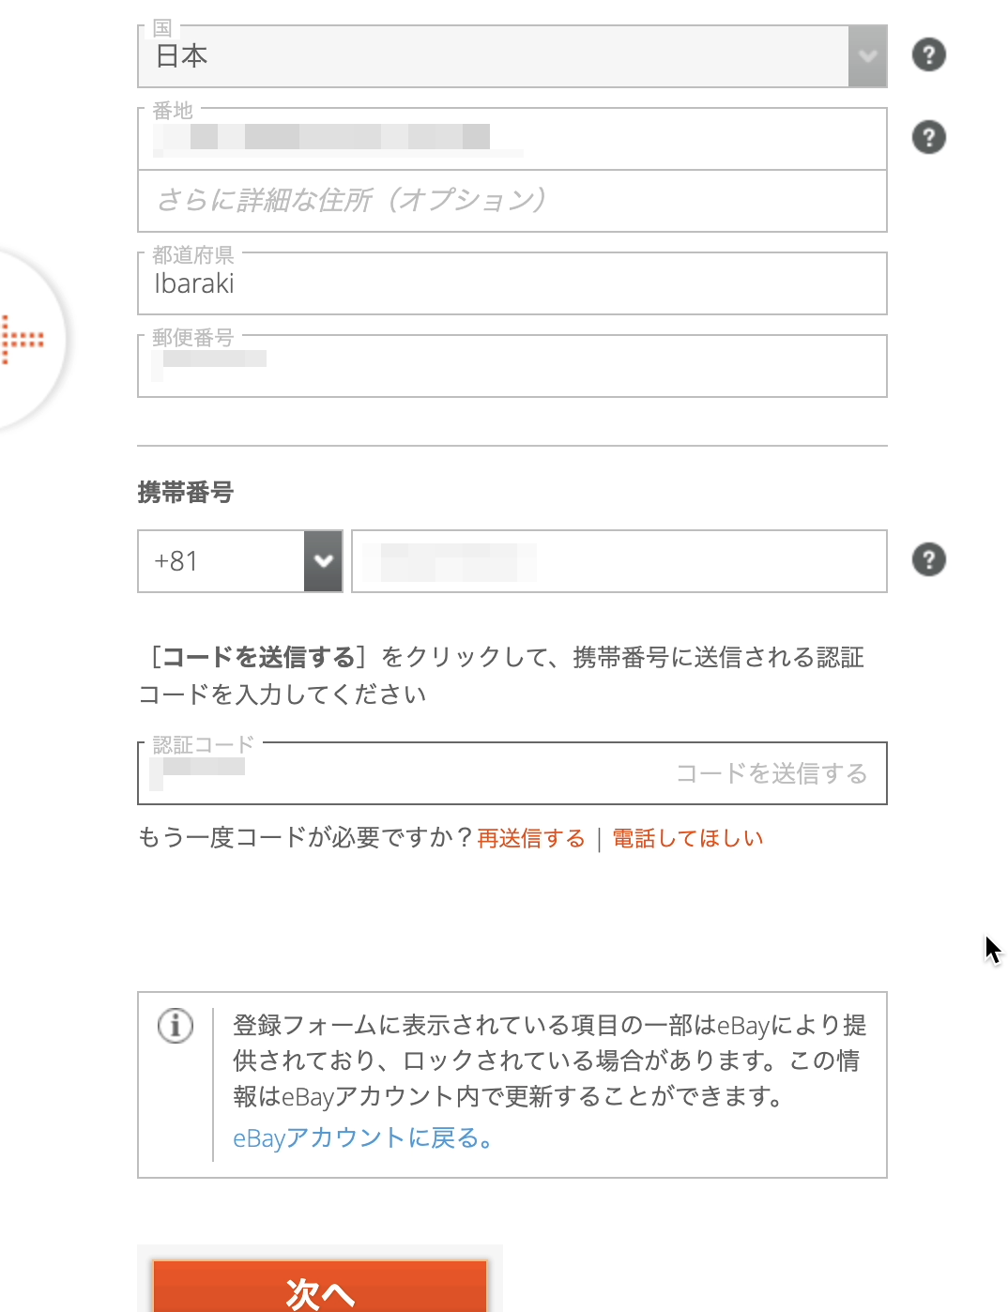Click the chevron on the +81 selector
Image resolution: width=1008 pixels, height=1312 pixels.
pyautogui.click(x=323, y=561)
